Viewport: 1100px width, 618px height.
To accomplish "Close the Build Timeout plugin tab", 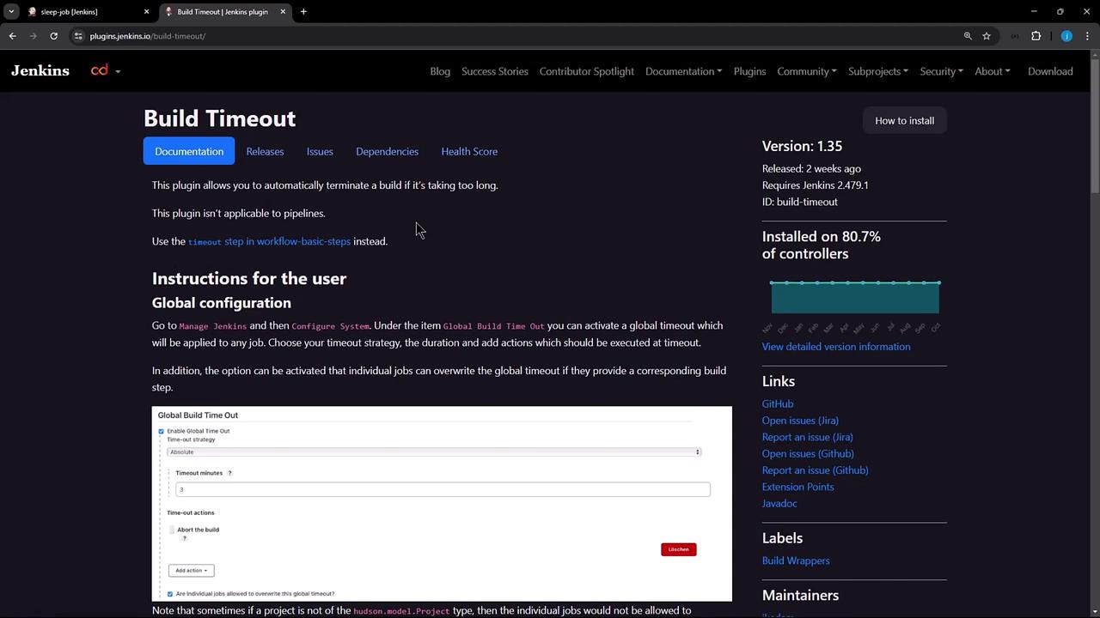I will click(x=283, y=12).
